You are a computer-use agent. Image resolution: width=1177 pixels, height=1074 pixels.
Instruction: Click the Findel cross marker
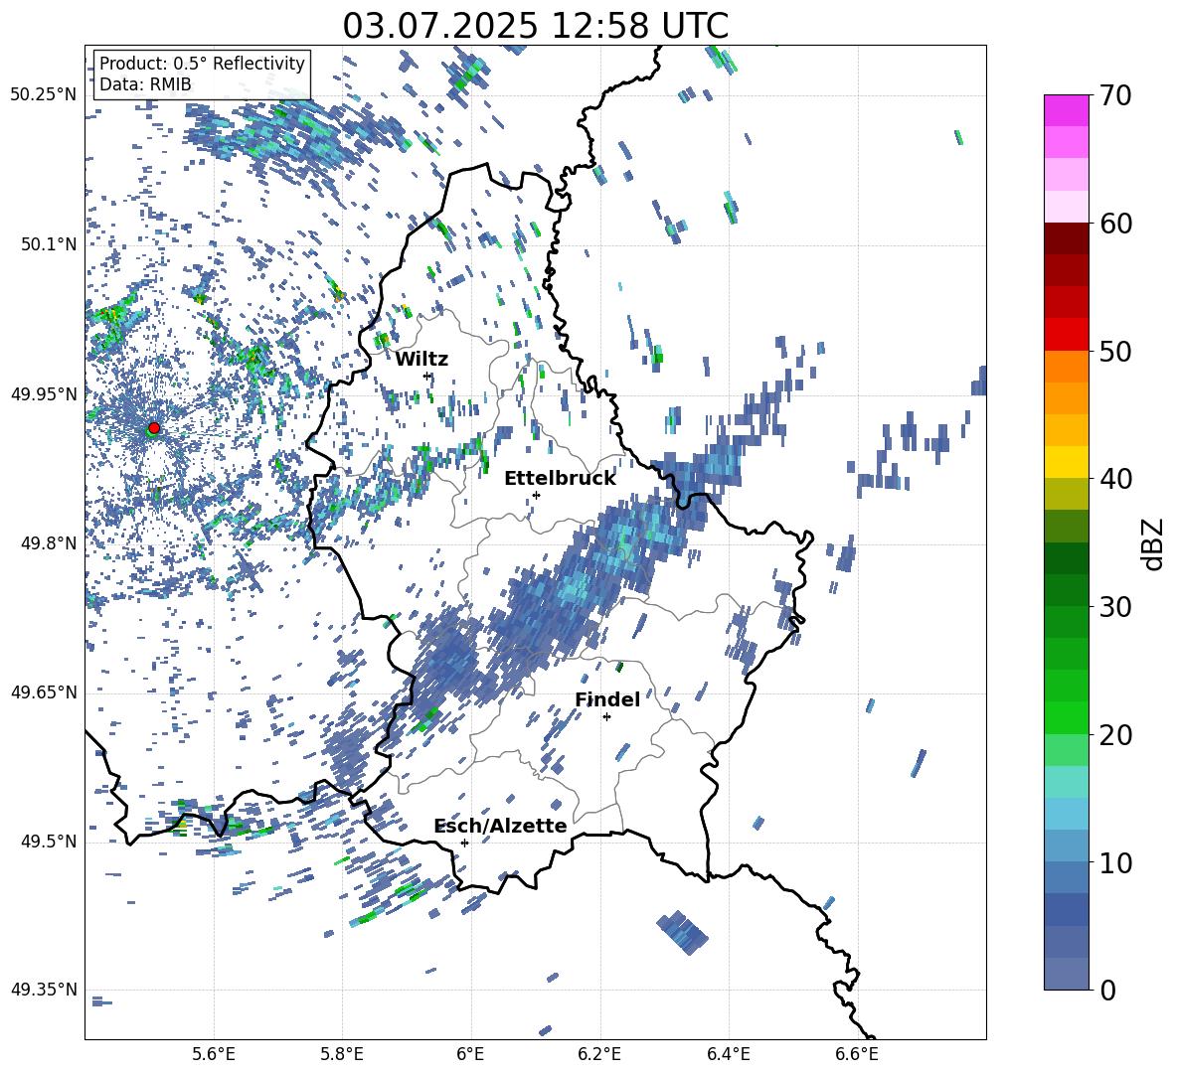pos(606,717)
